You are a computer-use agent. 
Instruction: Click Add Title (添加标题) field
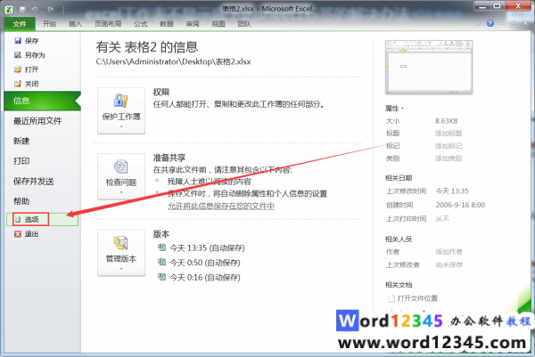coord(449,134)
